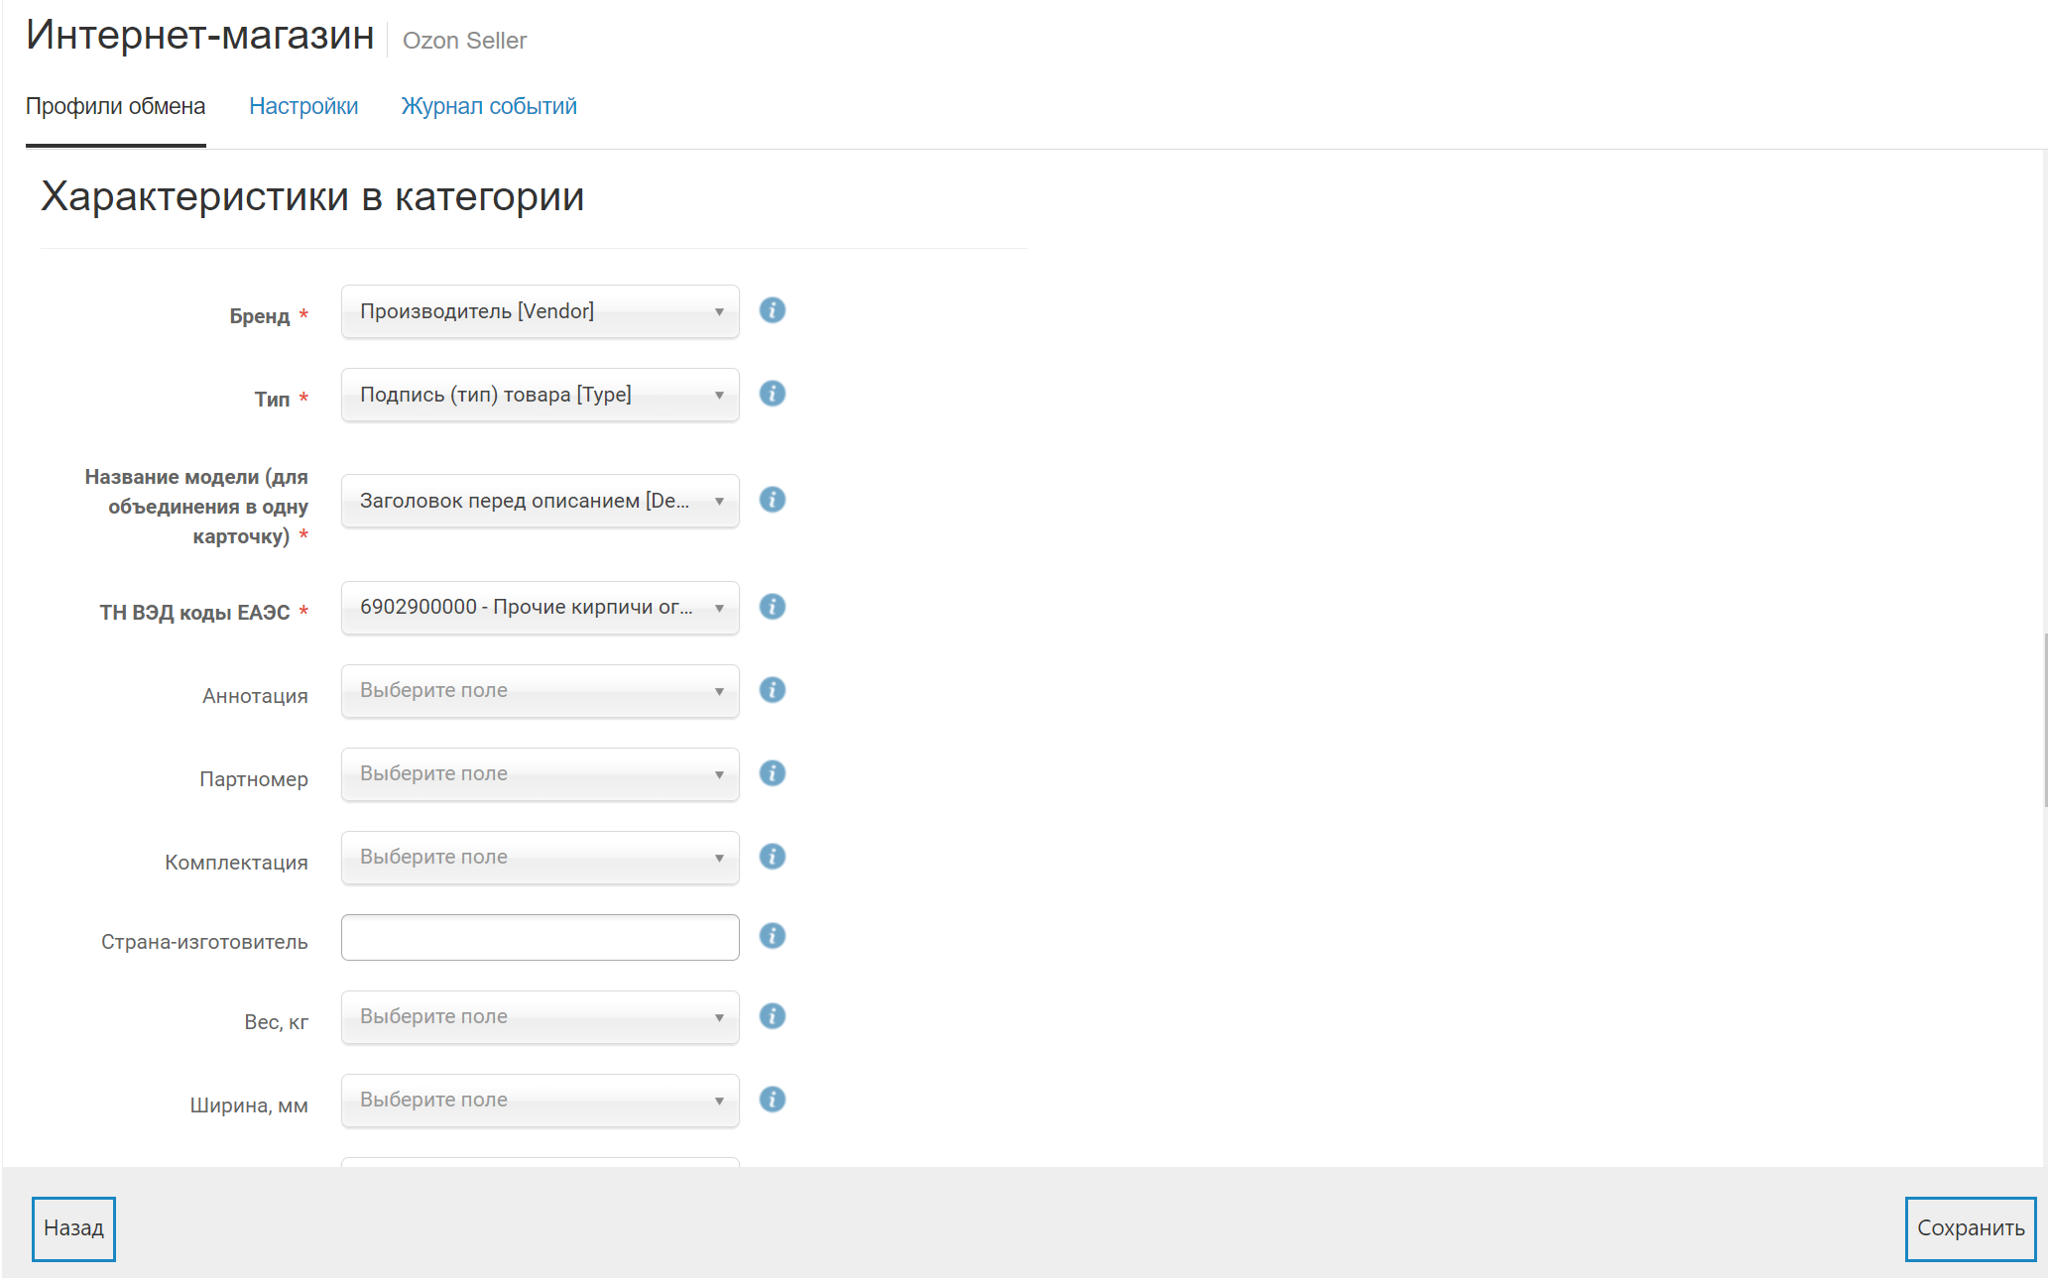
Task: Focus the Страна-изготовитель text input
Action: [x=540, y=937]
